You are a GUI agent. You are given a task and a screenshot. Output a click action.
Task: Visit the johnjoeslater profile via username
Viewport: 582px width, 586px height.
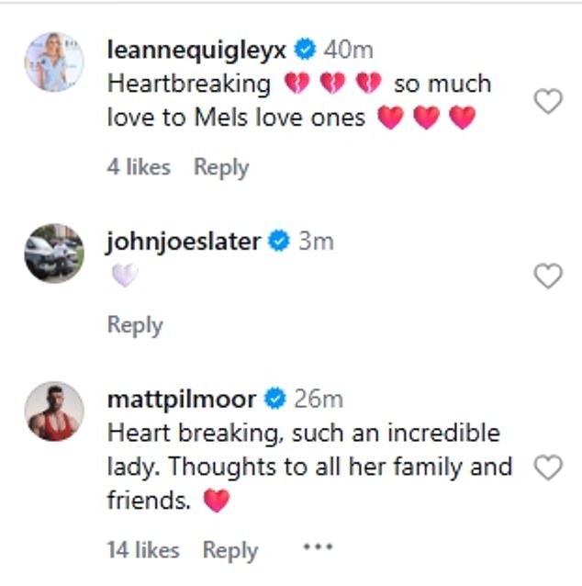185,242
